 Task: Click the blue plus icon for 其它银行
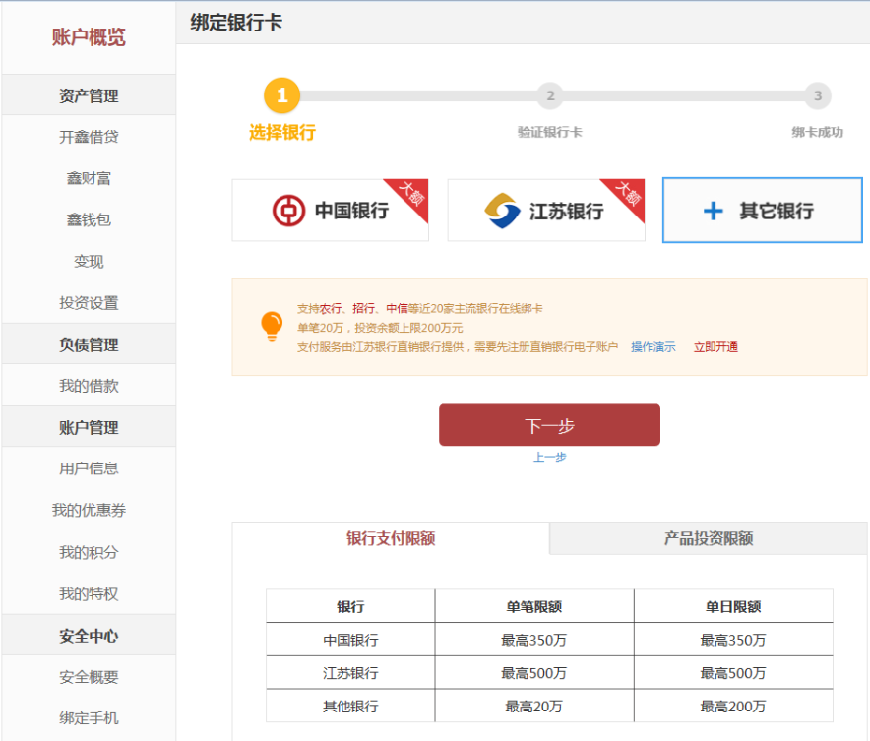pos(713,211)
